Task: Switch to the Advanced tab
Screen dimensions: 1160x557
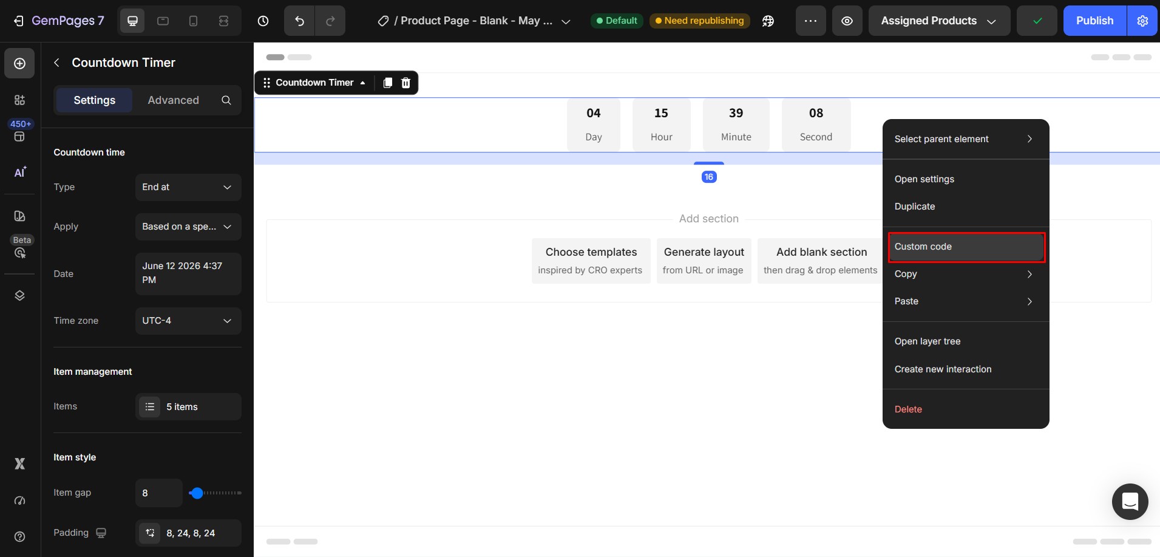Action: 173,100
